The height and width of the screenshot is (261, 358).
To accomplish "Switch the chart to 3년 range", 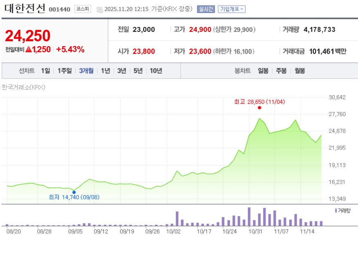I will [122, 71].
